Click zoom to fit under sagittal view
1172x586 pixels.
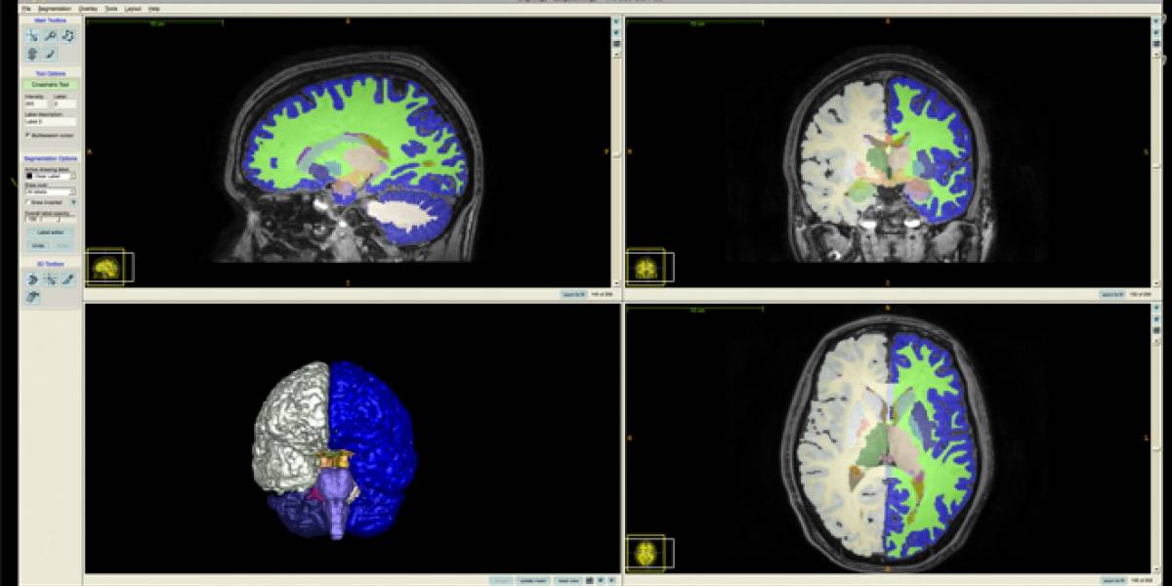point(573,293)
